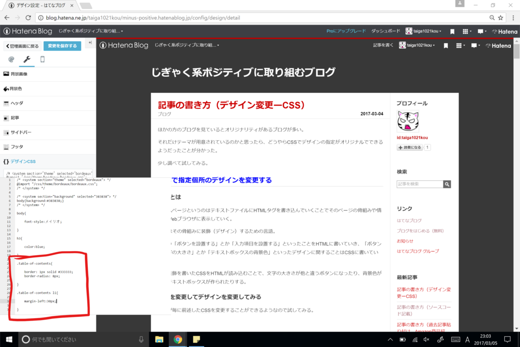Switch to the palette theme tab
The width and height of the screenshot is (520, 347).
coord(11,59)
